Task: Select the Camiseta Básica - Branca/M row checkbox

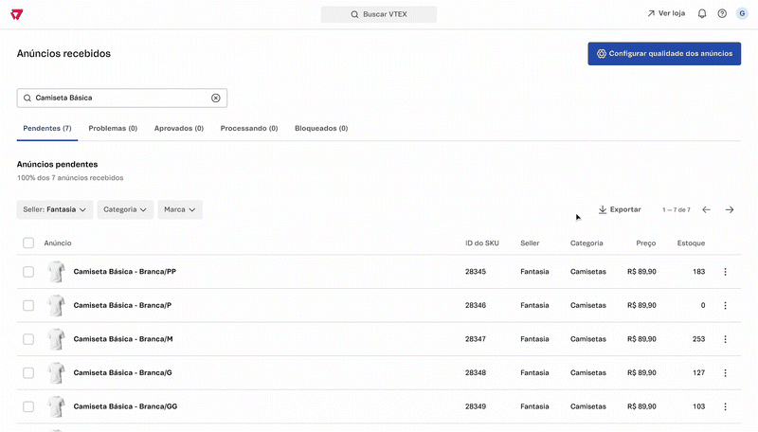Action: pyautogui.click(x=28, y=339)
